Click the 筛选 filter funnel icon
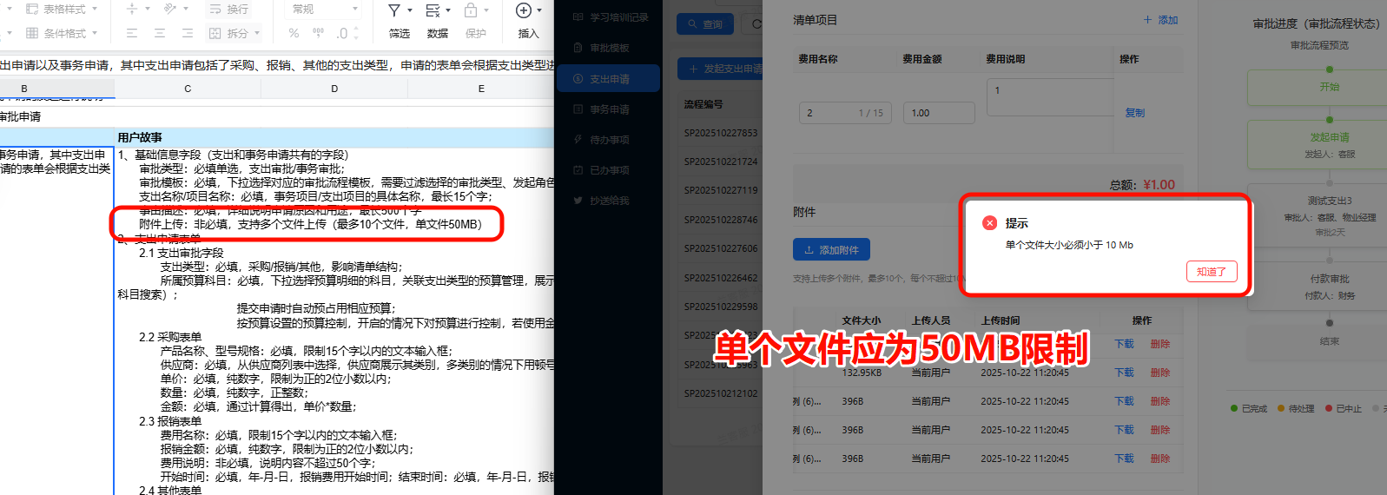The height and width of the screenshot is (495, 1387). click(x=394, y=10)
